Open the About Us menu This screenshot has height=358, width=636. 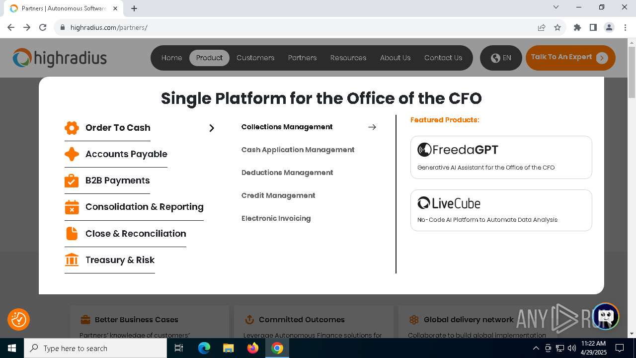click(x=395, y=58)
